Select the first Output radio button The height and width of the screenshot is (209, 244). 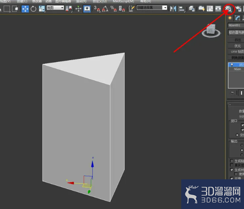point(241,145)
